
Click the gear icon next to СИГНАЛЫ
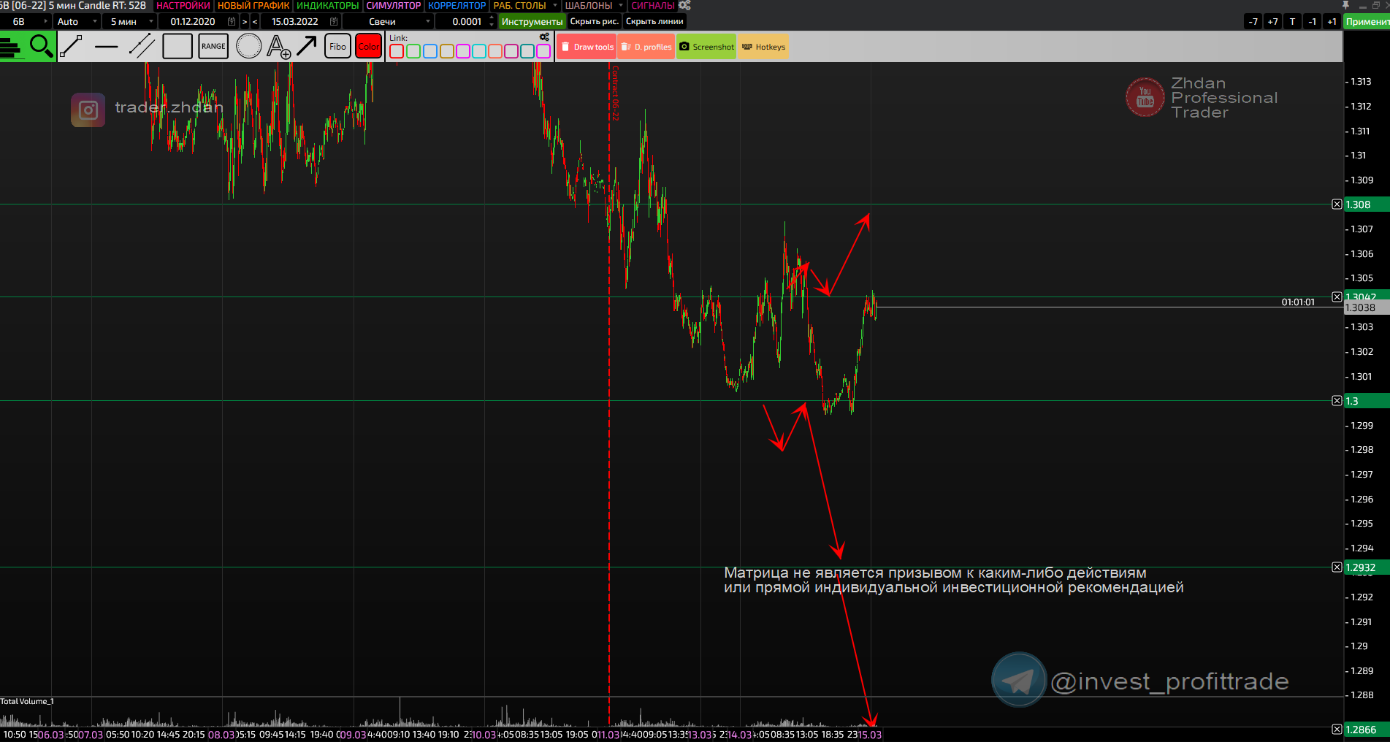[x=684, y=5]
